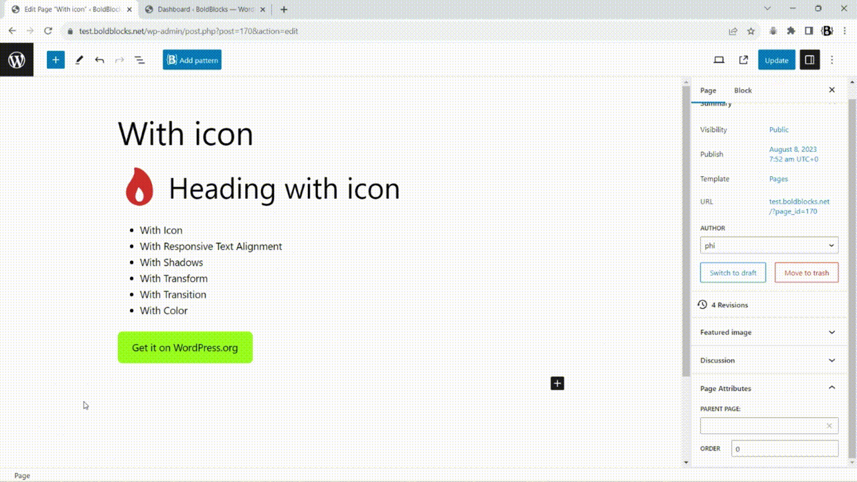
Task: Reload the current page
Action: point(48,31)
